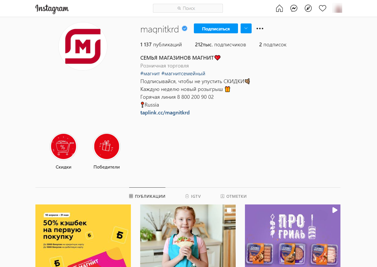The image size is (377, 267).
Task: Open your profile avatar menu
Action: click(337, 8)
